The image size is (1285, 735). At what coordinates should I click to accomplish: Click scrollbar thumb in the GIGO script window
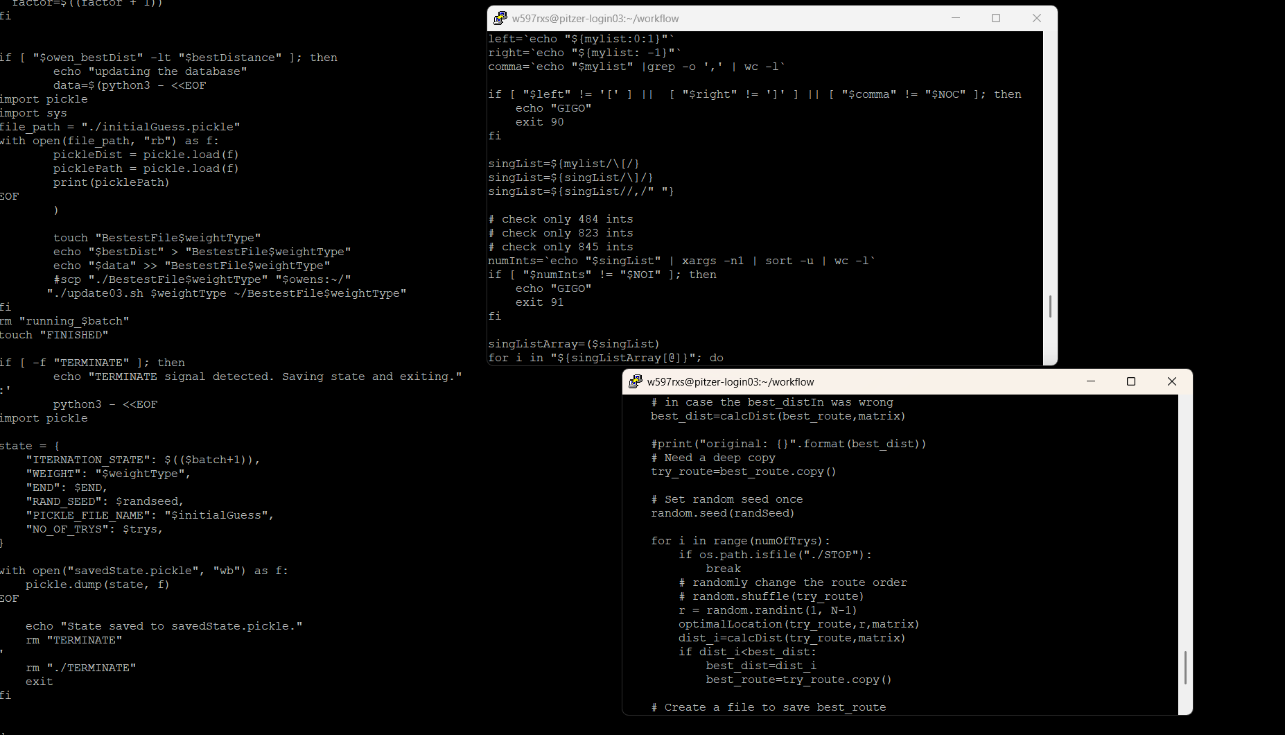[x=1050, y=306]
